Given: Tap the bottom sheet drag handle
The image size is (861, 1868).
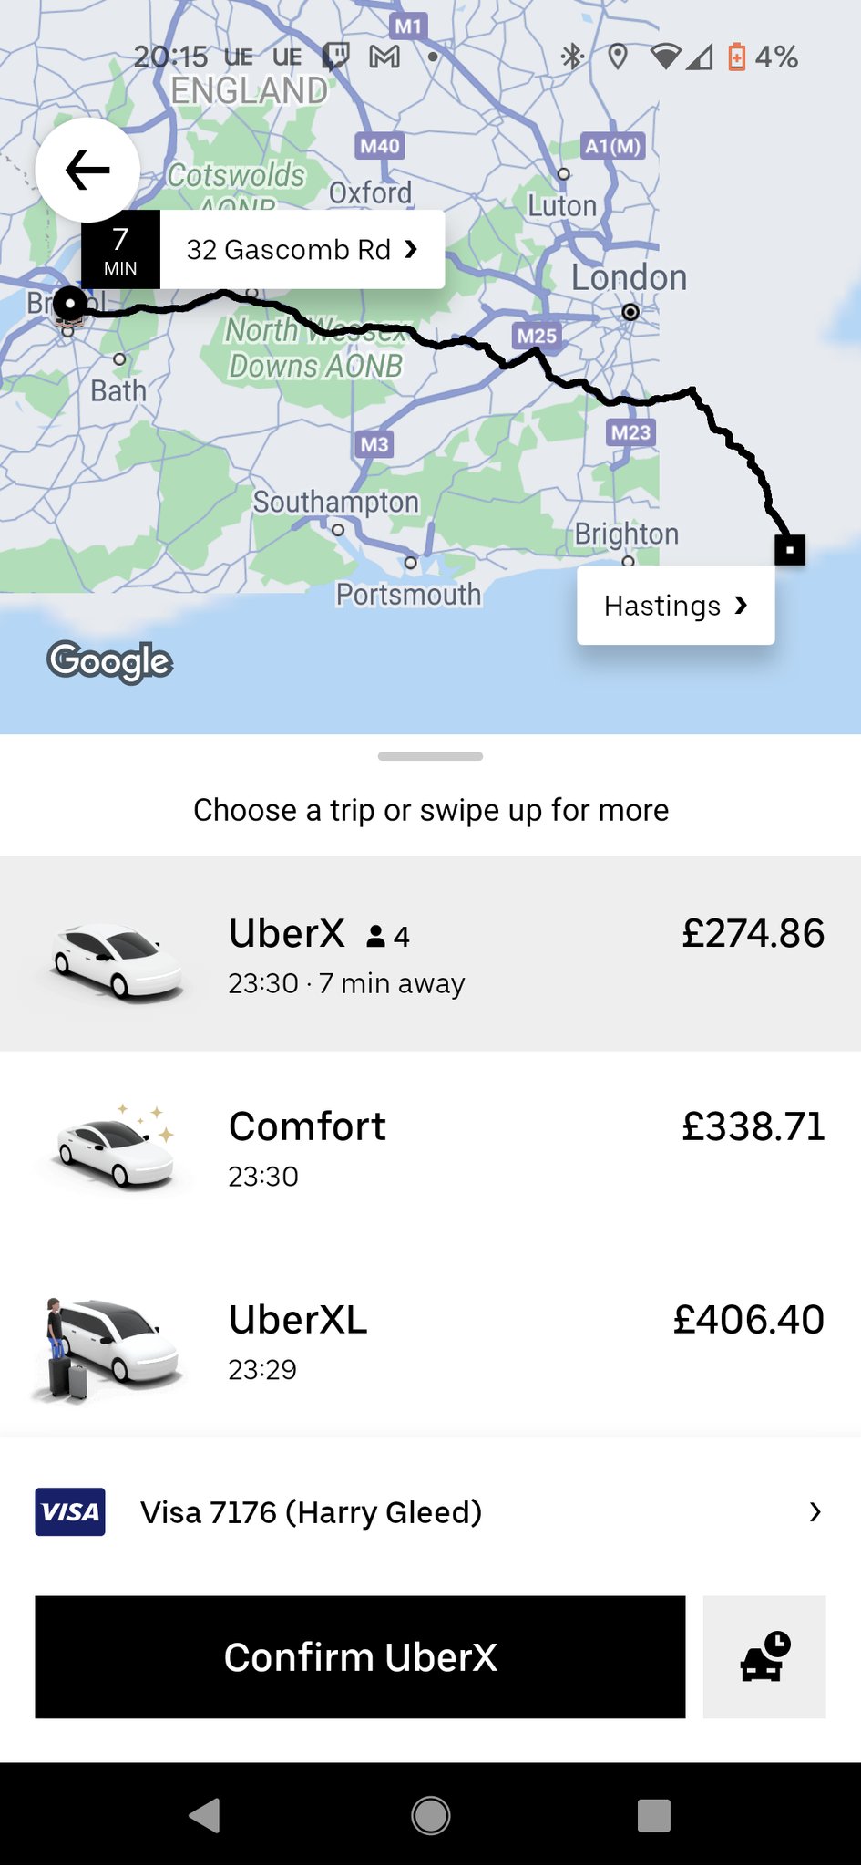Looking at the screenshot, I should 430,756.
